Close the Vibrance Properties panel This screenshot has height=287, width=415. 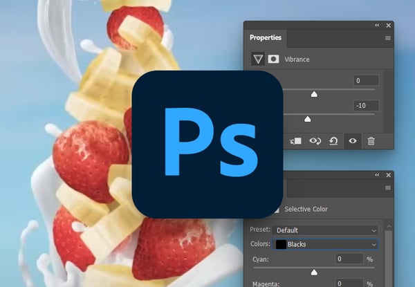[389, 26]
